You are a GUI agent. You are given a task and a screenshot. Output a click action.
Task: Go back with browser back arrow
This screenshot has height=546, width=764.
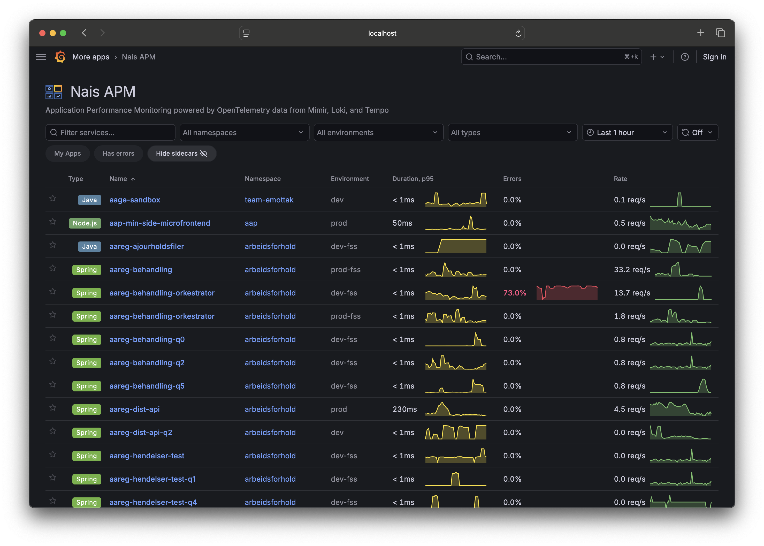(x=84, y=33)
